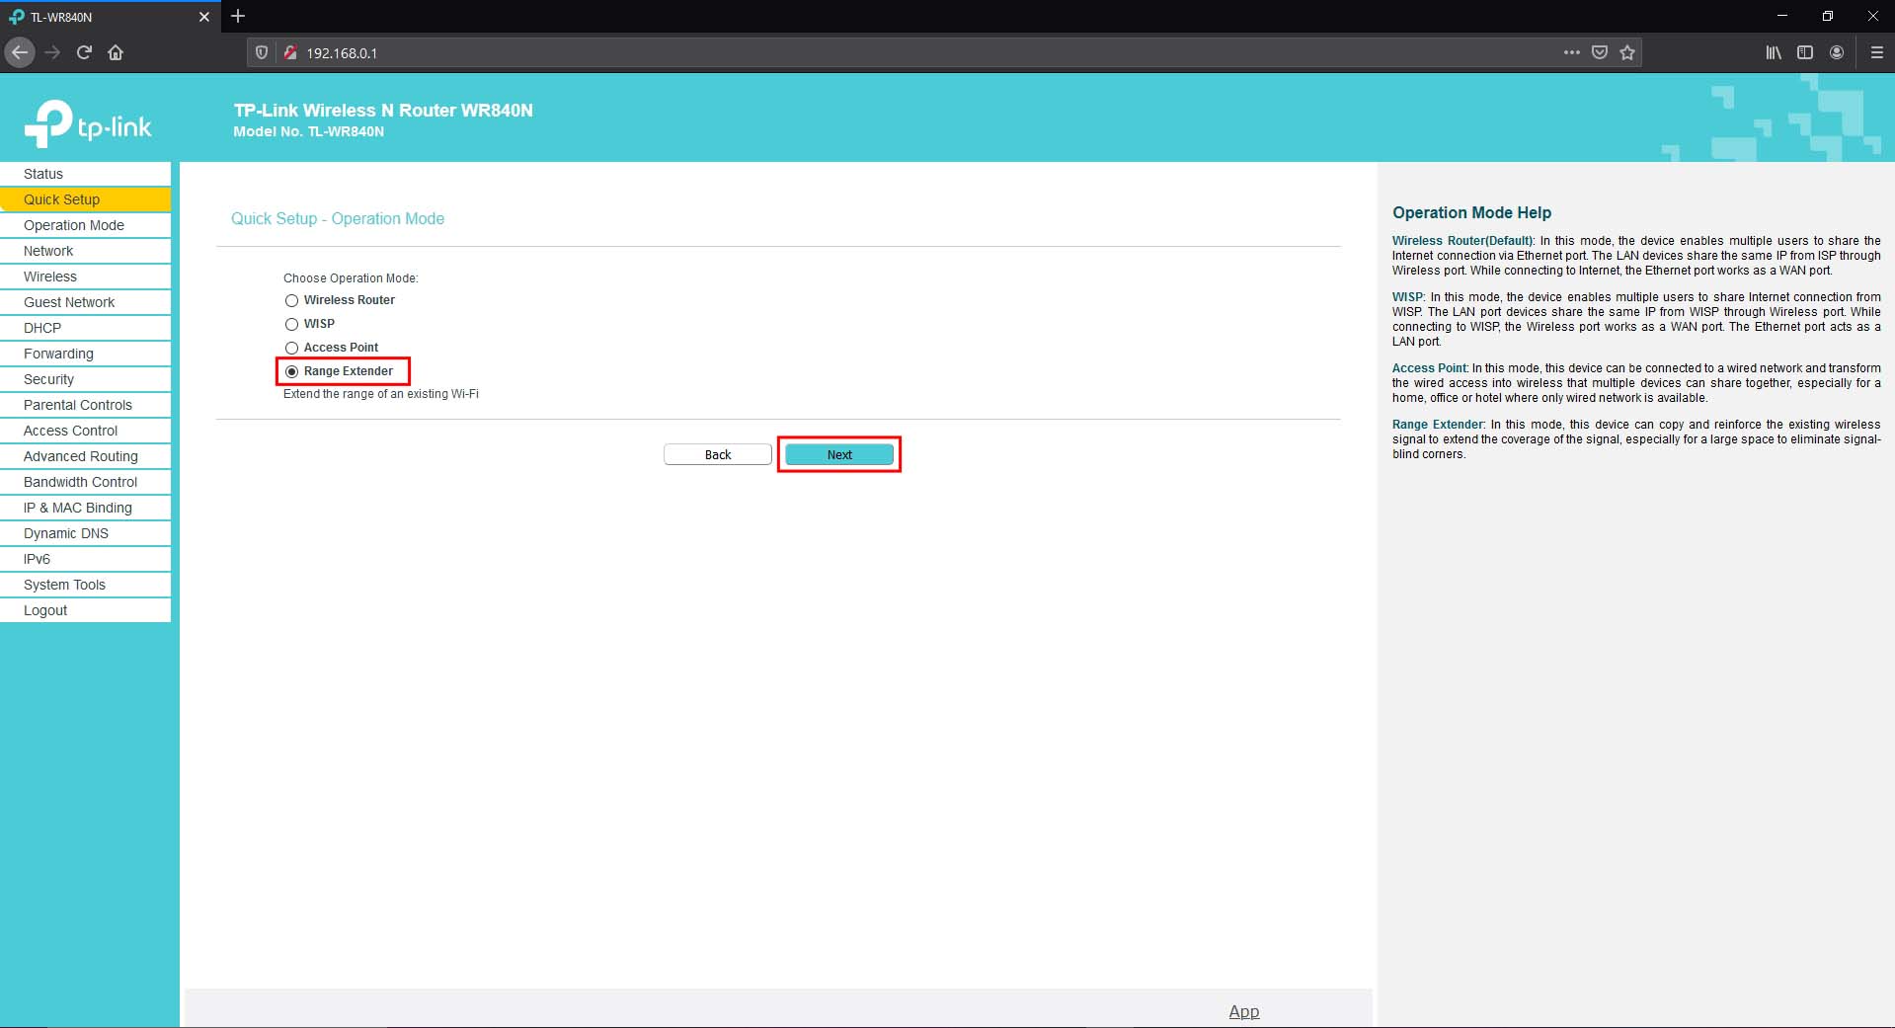Toggle the browser sidebar view

coord(1805,52)
